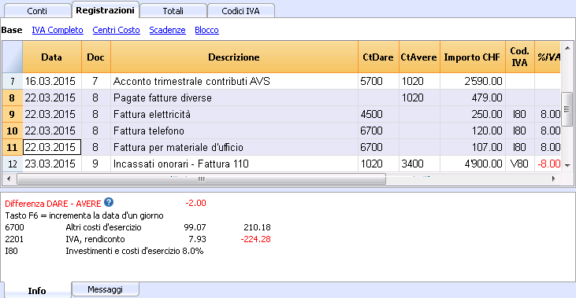
Task: Select the Base view
Action: (x=12, y=30)
